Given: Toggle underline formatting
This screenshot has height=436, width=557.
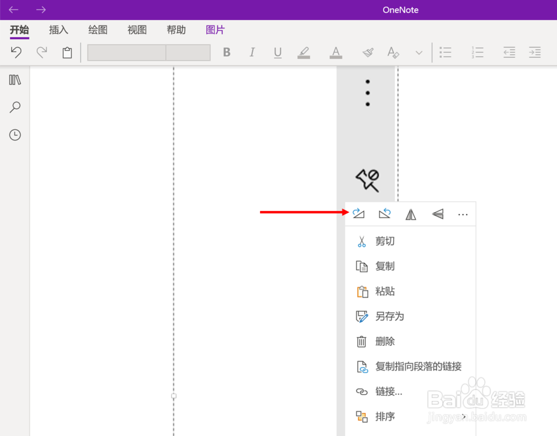Looking at the screenshot, I should (278, 52).
